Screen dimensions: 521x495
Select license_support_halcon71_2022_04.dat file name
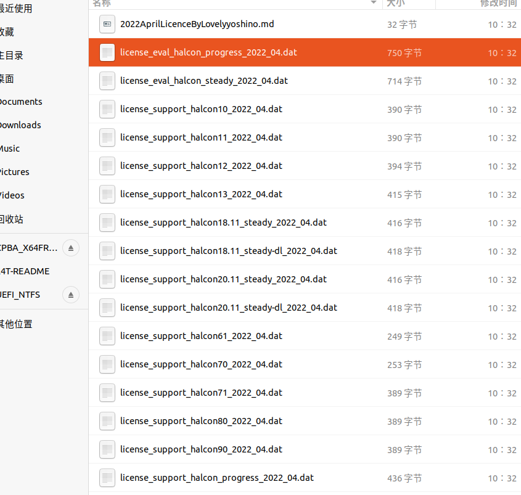pyautogui.click(x=201, y=393)
